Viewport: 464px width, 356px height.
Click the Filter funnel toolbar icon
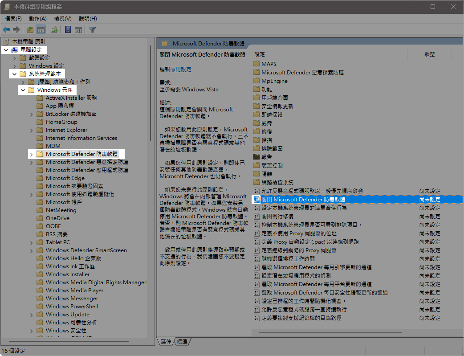click(x=92, y=30)
